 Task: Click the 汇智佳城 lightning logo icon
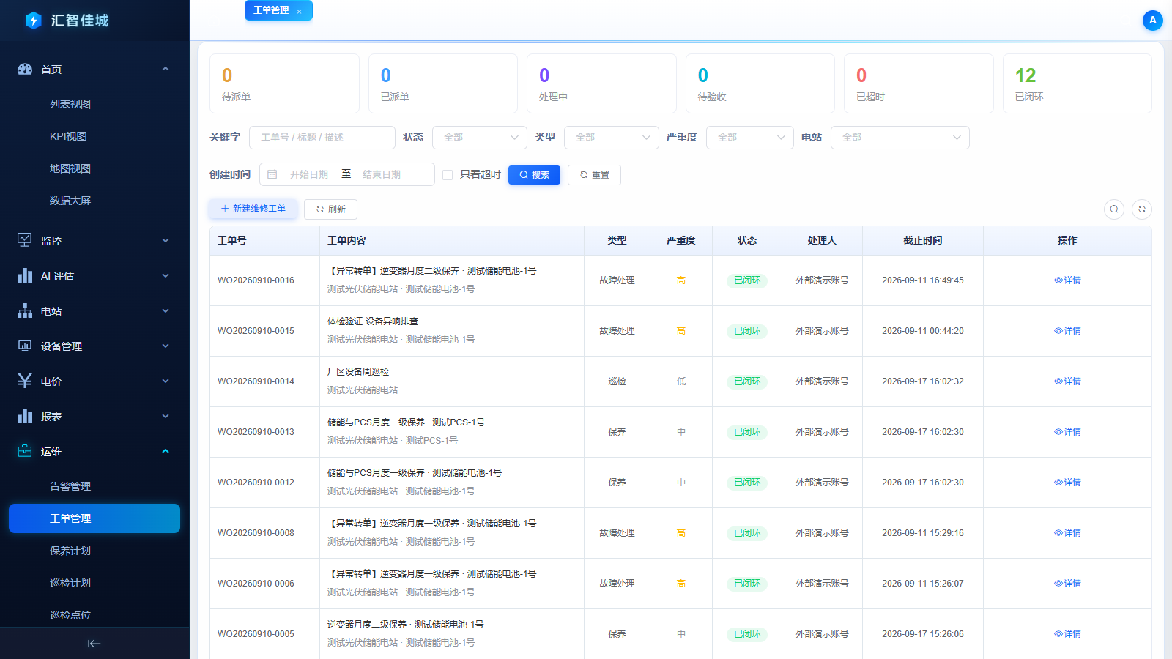(33, 21)
